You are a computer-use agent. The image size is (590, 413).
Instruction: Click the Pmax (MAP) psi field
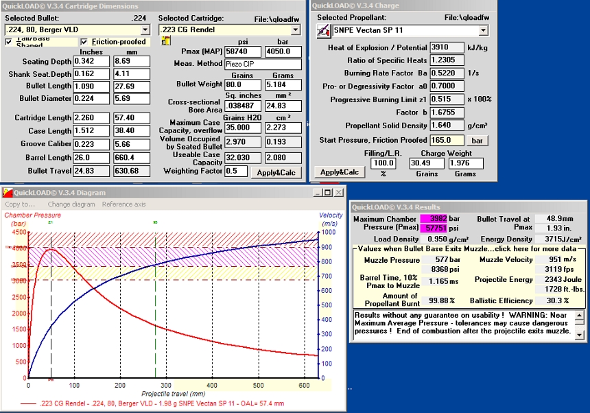point(243,51)
